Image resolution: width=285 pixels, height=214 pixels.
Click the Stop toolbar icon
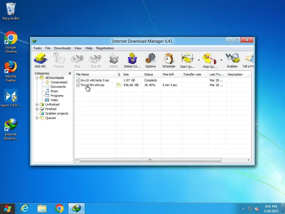77,60
